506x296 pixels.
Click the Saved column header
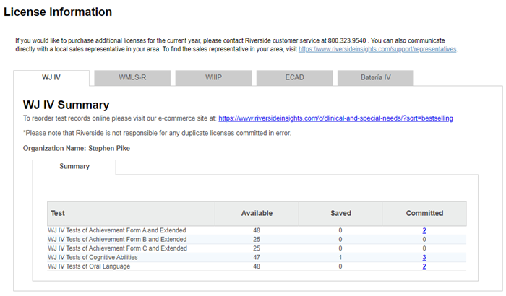pyautogui.click(x=340, y=214)
